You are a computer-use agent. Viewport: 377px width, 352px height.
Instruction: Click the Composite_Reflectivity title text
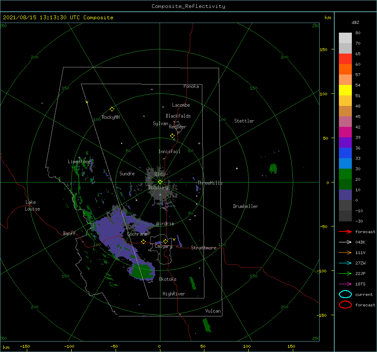pos(188,6)
